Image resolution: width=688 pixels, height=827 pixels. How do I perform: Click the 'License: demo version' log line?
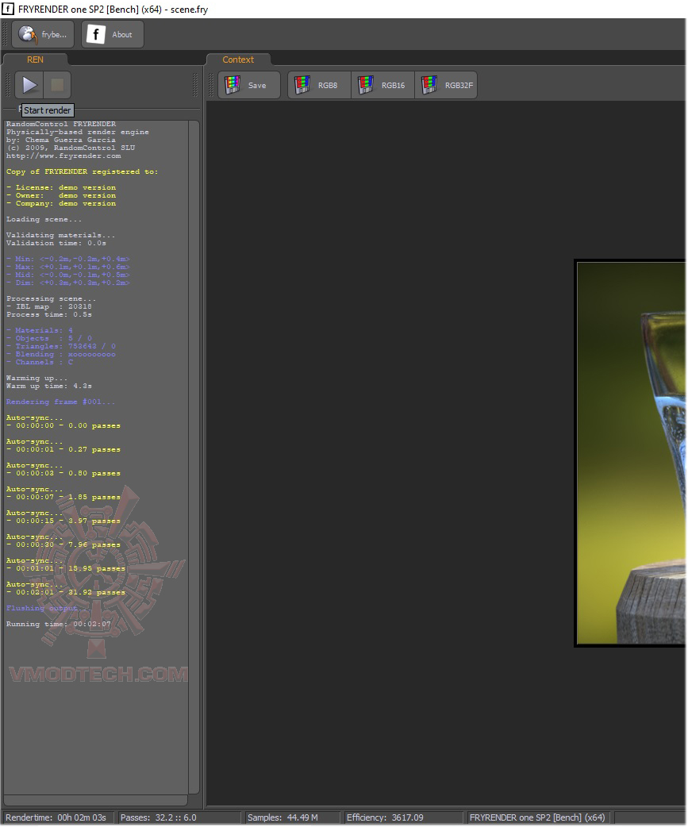coord(60,187)
